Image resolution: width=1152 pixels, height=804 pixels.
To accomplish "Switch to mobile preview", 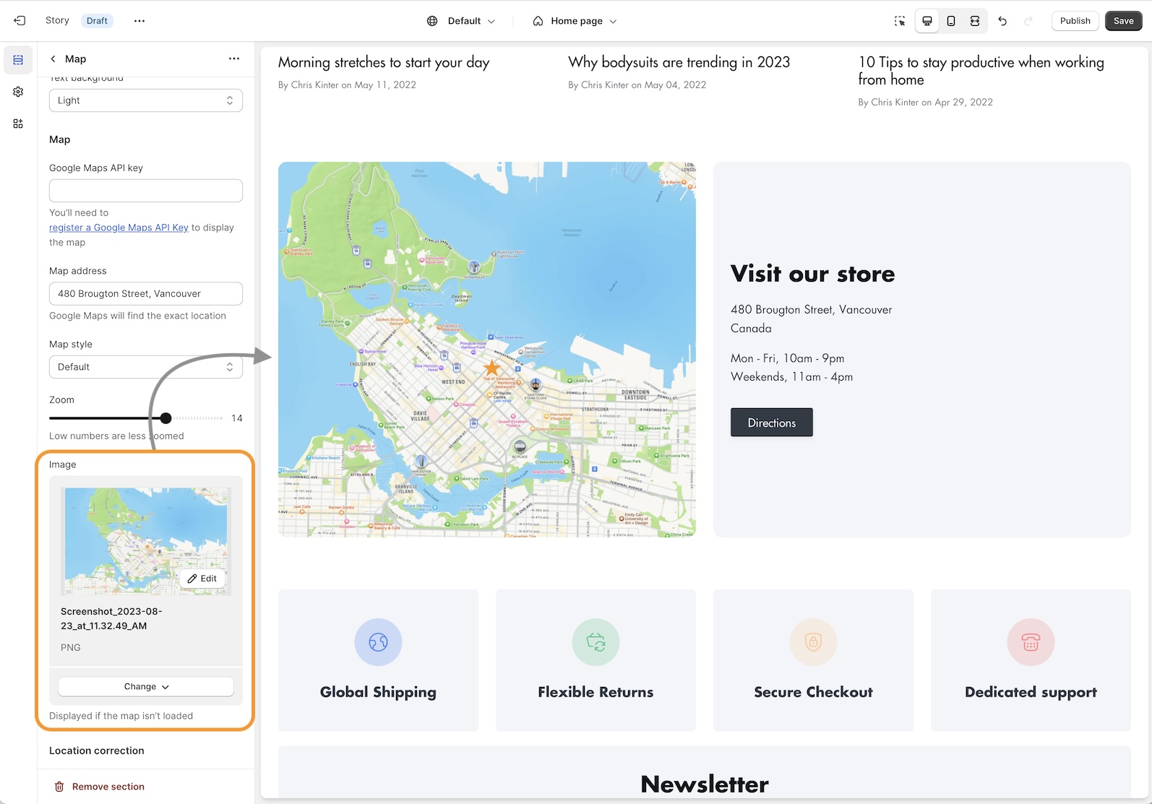I will 951,21.
